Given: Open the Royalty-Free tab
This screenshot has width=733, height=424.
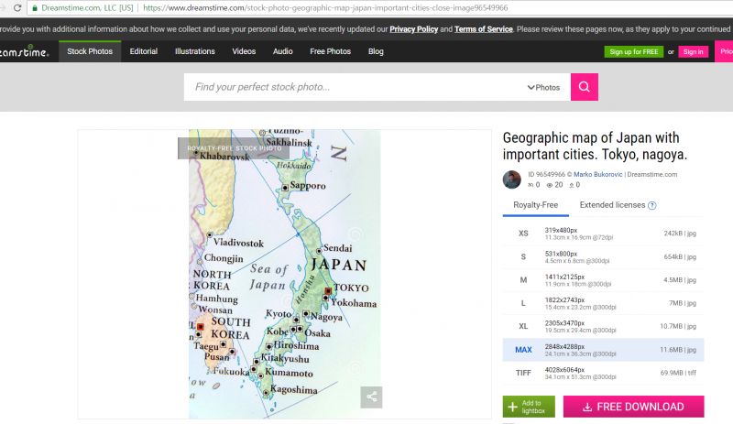Looking at the screenshot, I should click(535, 205).
